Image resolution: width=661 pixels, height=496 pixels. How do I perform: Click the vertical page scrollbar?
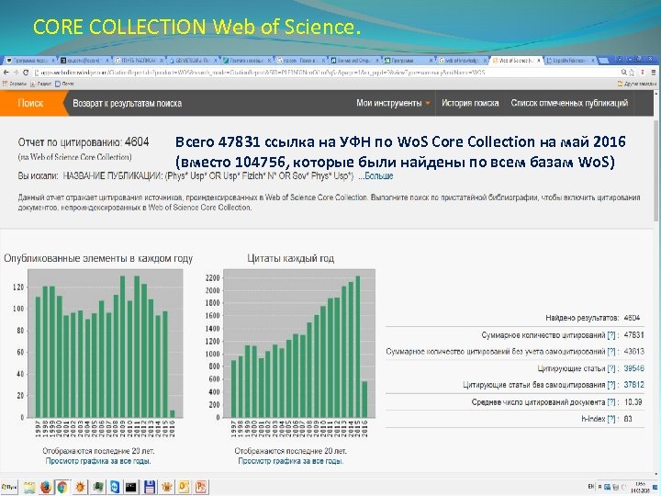pos(657,169)
